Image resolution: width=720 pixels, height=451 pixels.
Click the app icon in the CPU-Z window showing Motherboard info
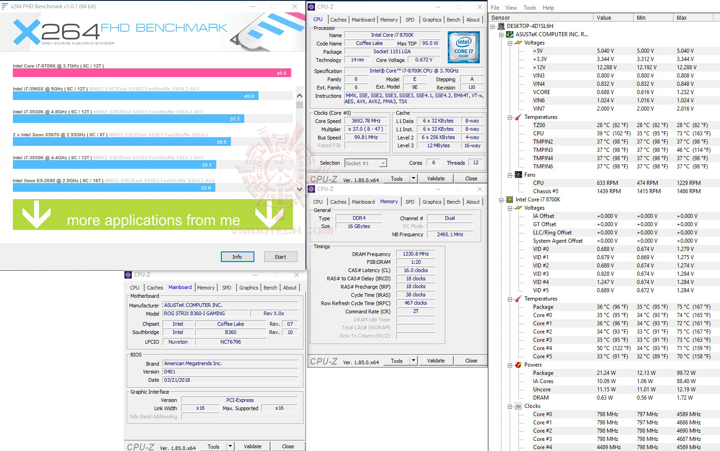click(x=128, y=275)
